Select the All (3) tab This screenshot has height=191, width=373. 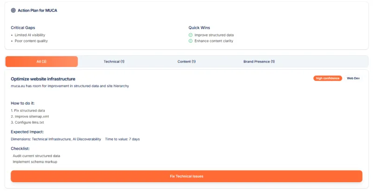(41, 61)
